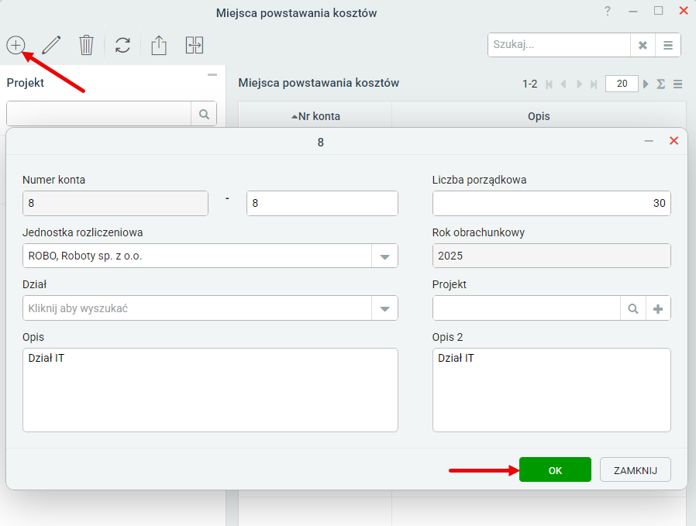Viewport: 696px width, 526px height.
Task: Sort by Nr konta column header
Action: (315, 116)
